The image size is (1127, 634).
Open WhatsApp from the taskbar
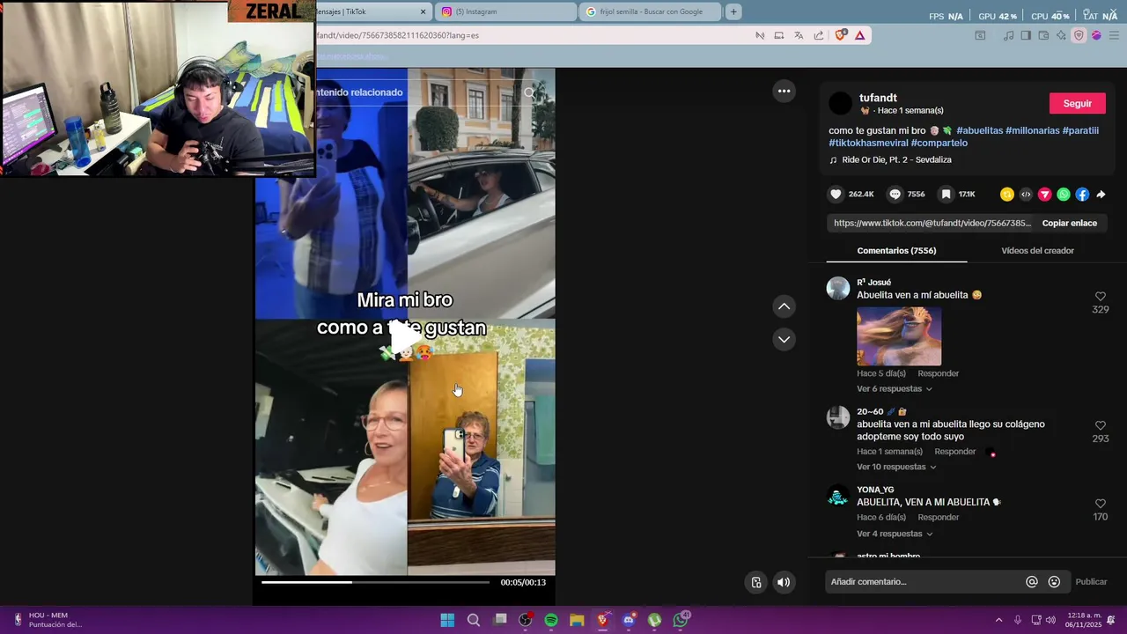(681, 620)
